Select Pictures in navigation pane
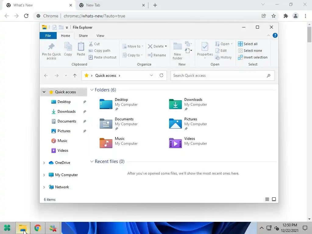Screen dimensions: 312x234 (x=64, y=131)
